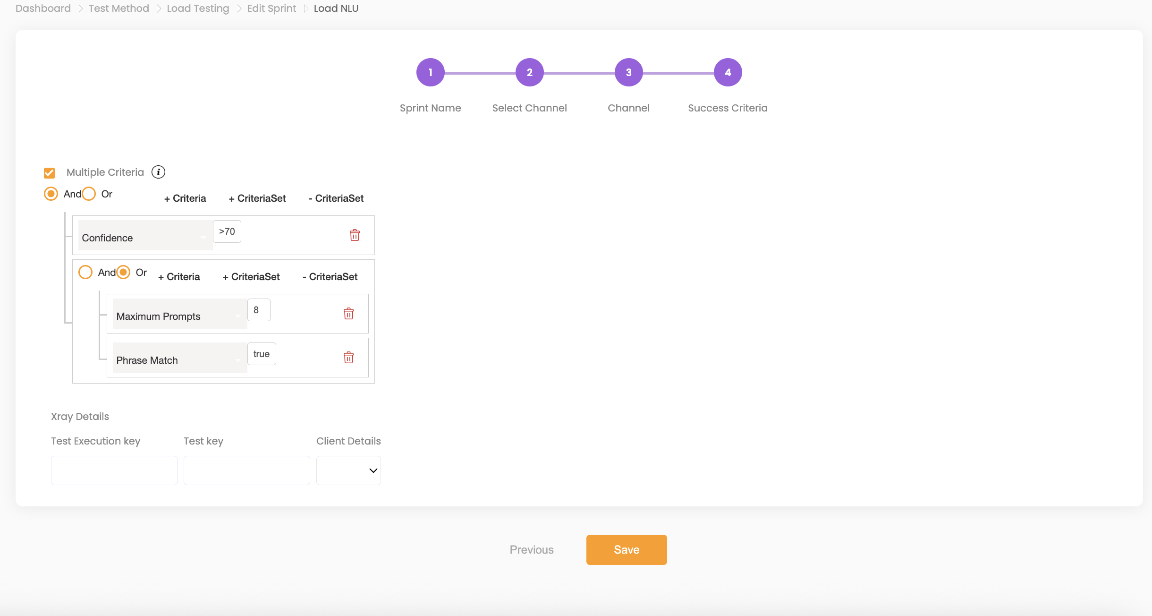Uncheck the Multiple Criteria checkbox
The width and height of the screenshot is (1152, 616).
point(50,173)
